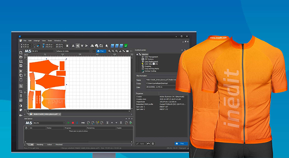Viewport: 289px width, 158px height.
Task: Click the zoom in magnifier icon
Action: (x=109, y=51)
